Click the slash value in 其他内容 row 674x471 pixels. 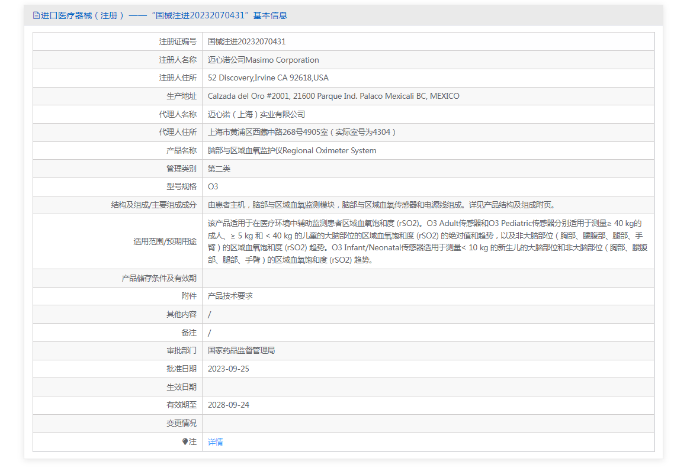click(209, 315)
